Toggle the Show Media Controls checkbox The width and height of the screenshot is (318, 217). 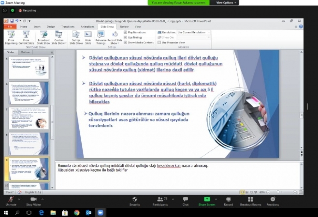pyautogui.click(x=125, y=42)
